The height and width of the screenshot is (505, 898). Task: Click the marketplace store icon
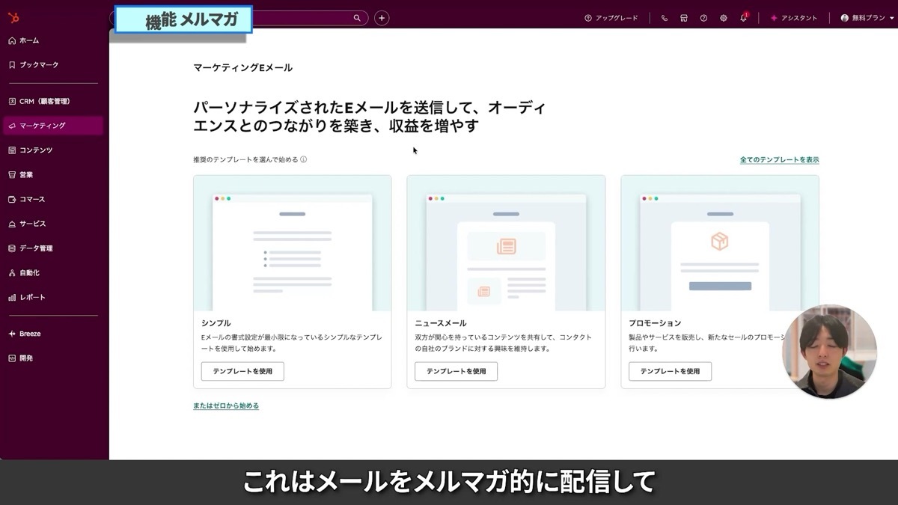[683, 17]
